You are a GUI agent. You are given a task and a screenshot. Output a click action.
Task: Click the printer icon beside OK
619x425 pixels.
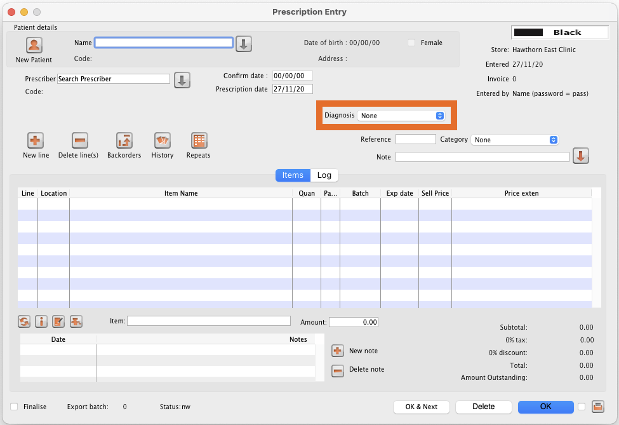point(597,407)
